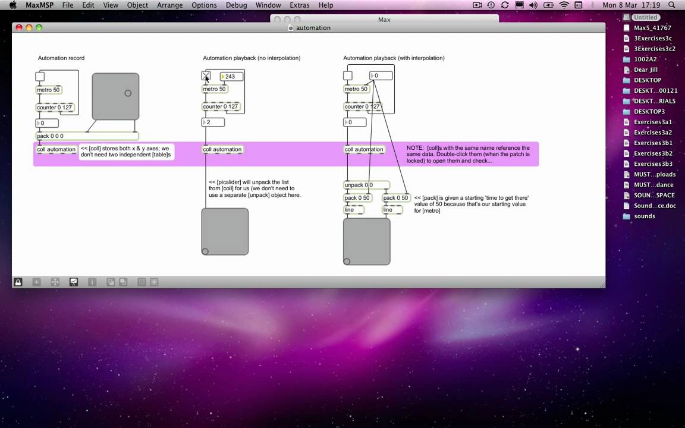Open the MaxMSP application menu
Screen dimensions: 685x428
pos(39,5)
